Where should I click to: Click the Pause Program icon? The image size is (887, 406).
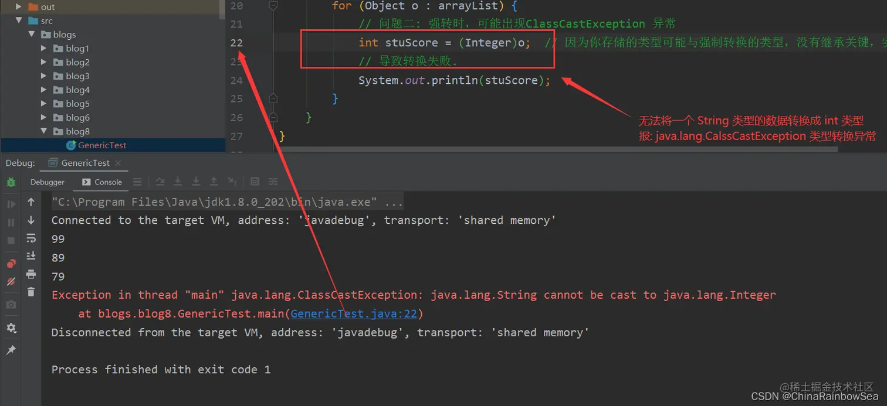(11, 223)
